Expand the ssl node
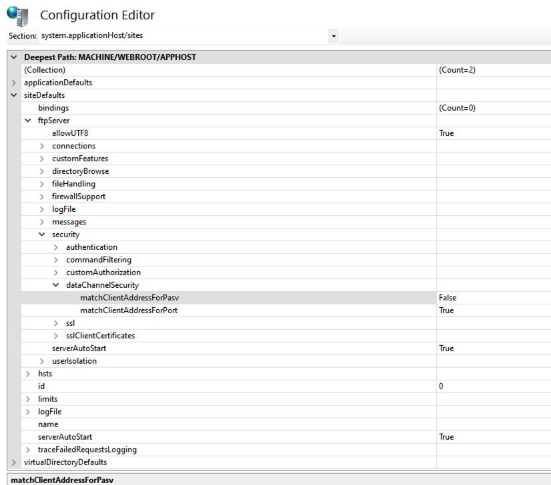The height and width of the screenshot is (485, 551). (56, 322)
